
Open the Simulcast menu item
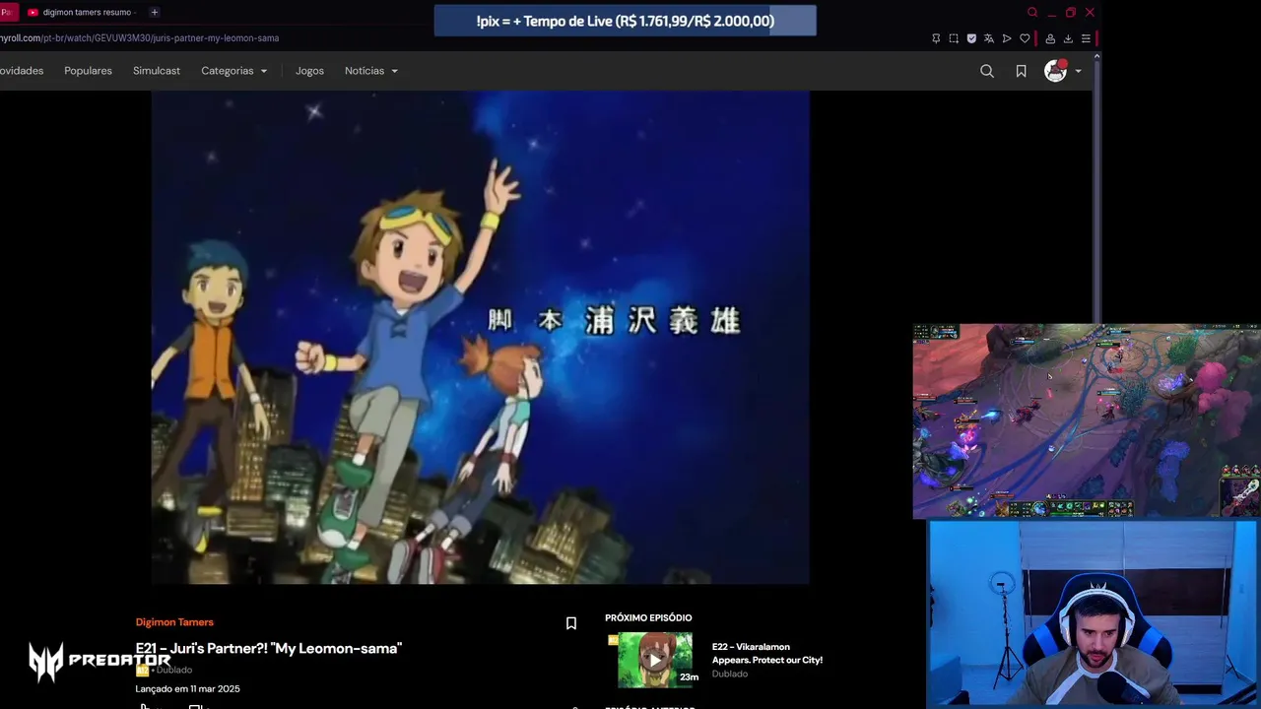point(157,71)
